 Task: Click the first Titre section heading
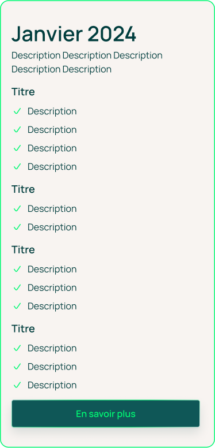23,92
